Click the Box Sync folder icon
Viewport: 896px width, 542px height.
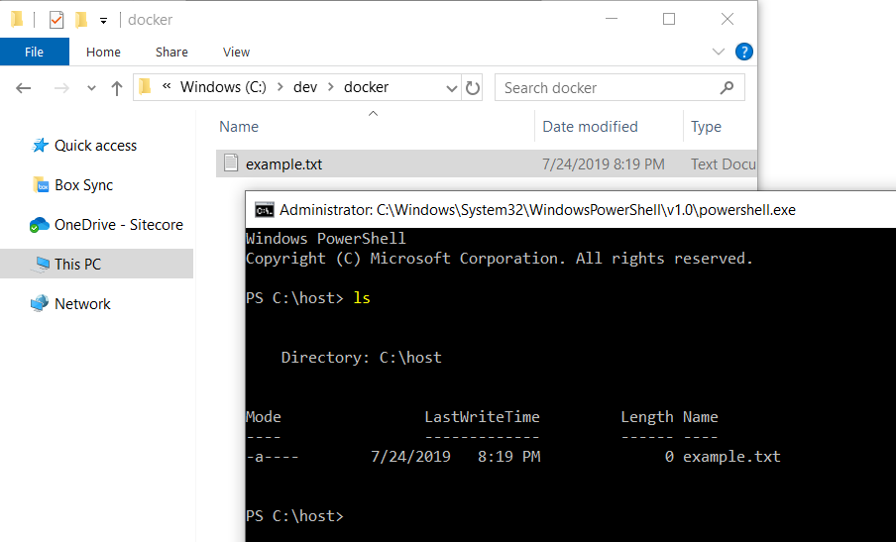(41, 185)
